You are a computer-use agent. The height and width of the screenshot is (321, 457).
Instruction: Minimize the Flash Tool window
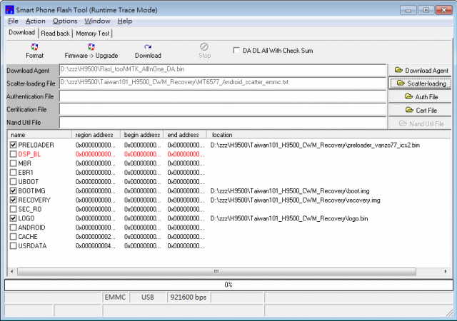point(408,10)
